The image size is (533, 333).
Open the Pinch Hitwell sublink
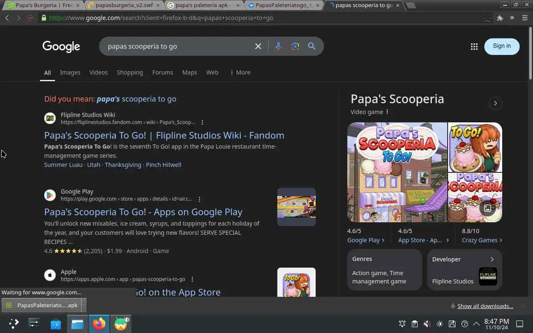coord(164,165)
